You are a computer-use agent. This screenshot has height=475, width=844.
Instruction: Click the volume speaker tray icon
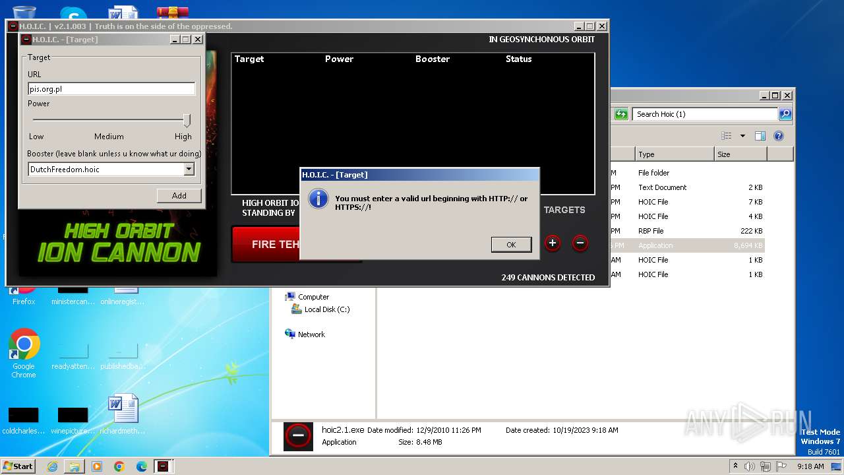pyautogui.click(x=749, y=466)
